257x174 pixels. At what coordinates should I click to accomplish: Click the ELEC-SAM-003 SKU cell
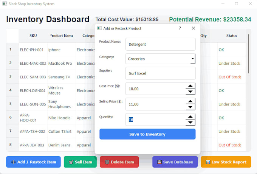click(x=33, y=77)
